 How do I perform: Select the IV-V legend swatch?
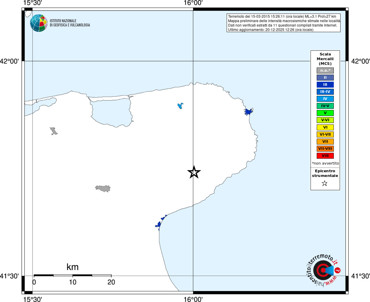point(325,106)
